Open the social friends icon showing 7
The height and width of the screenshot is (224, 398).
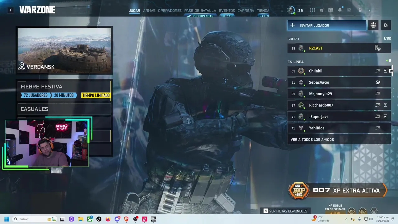pyautogui.click(x=360, y=10)
